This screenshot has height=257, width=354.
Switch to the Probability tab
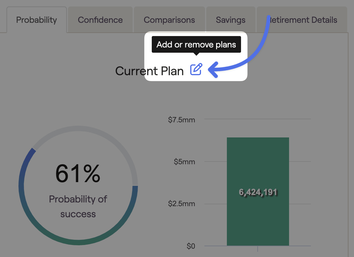pyautogui.click(x=37, y=20)
